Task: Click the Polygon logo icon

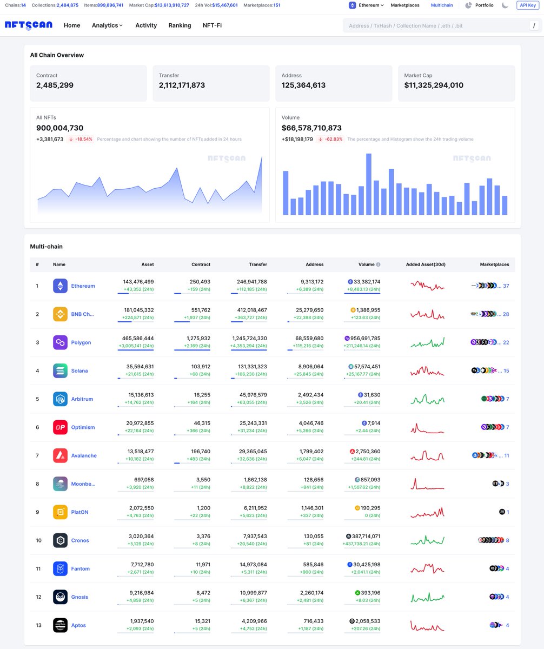Action: pyautogui.click(x=60, y=342)
